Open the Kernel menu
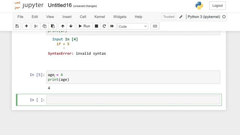The image size is (240, 135). tap(100, 17)
